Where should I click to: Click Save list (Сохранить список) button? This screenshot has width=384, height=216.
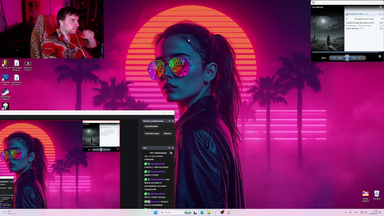tap(355, 14)
